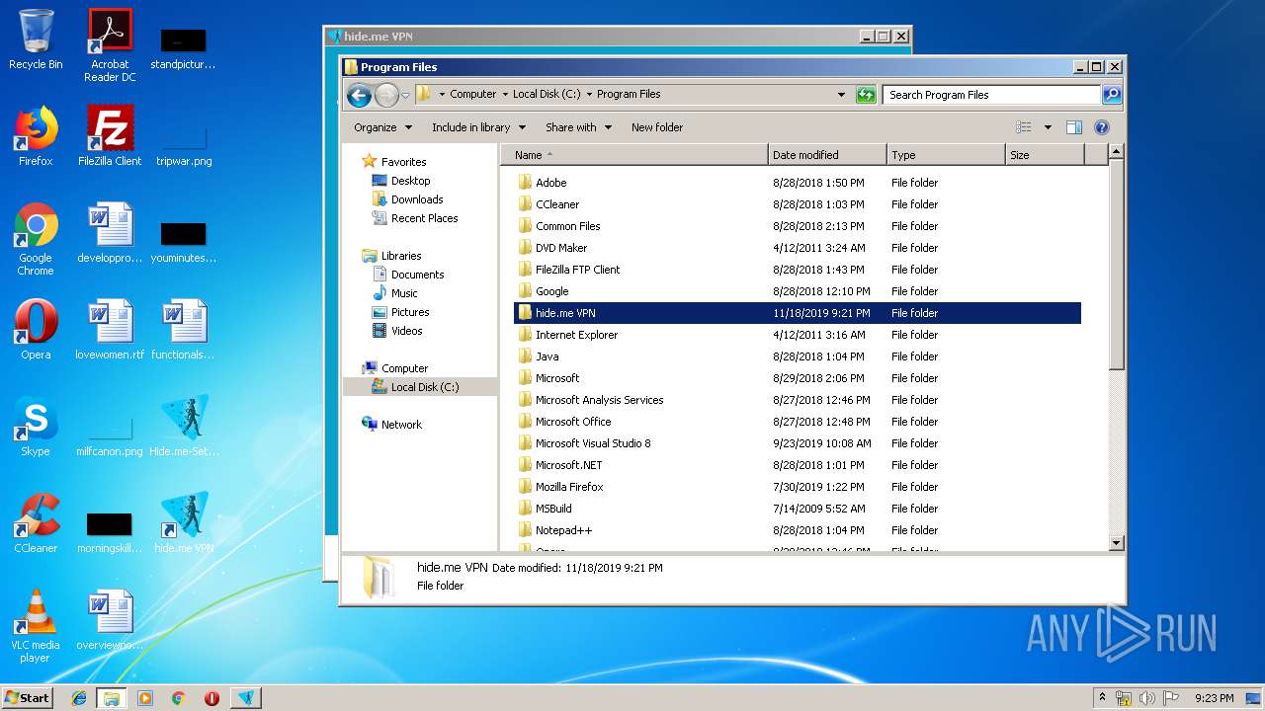Viewport: 1265px width, 711px height.
Task: Click Local Disk (C:) breadcrumb
Action: (547, 95)
